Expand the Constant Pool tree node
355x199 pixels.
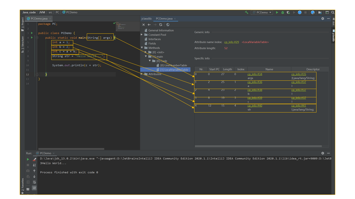click(x=142, y=35)
